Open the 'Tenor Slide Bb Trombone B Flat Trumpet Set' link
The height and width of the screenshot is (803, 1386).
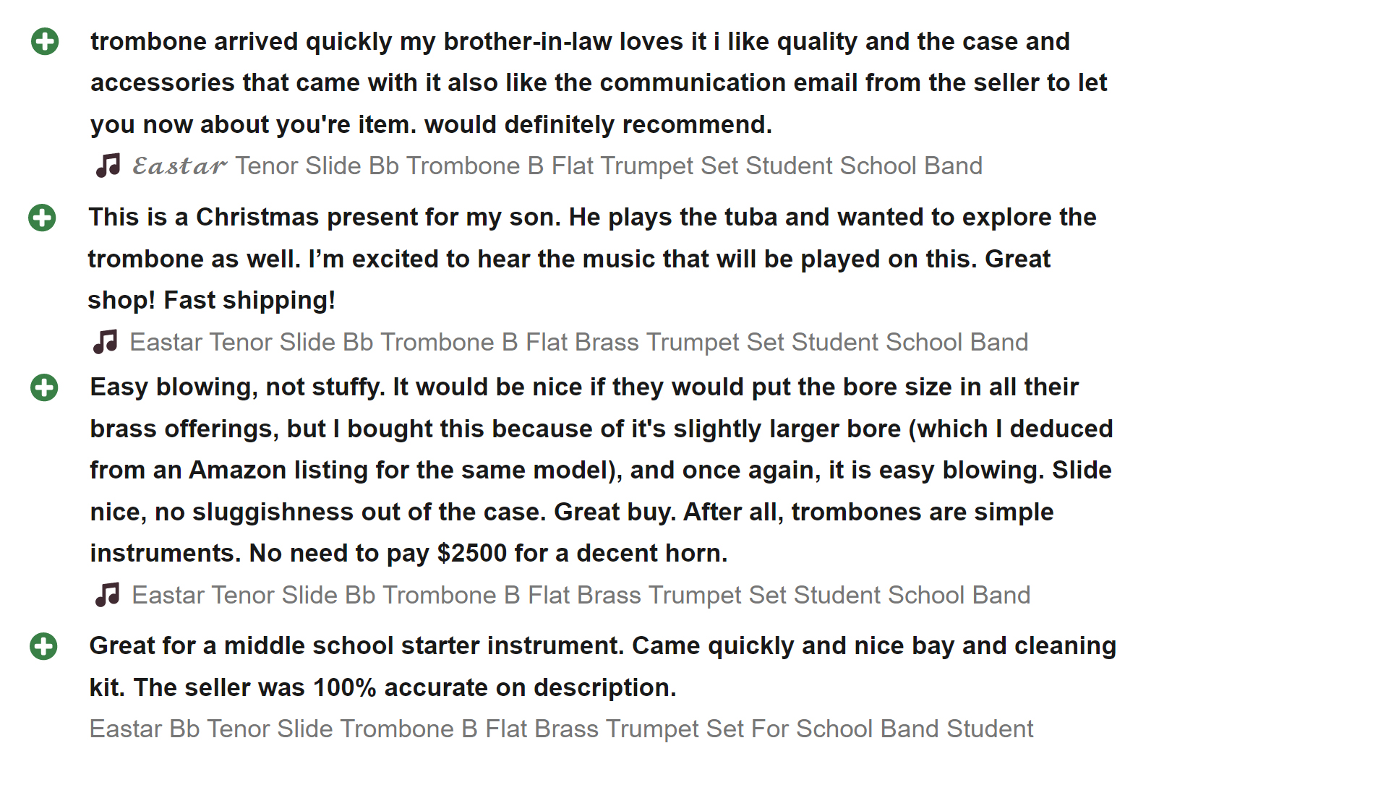pyautogui.click(x=608, y=166)
